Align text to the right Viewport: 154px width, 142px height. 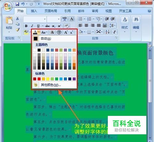coord(92,26)
